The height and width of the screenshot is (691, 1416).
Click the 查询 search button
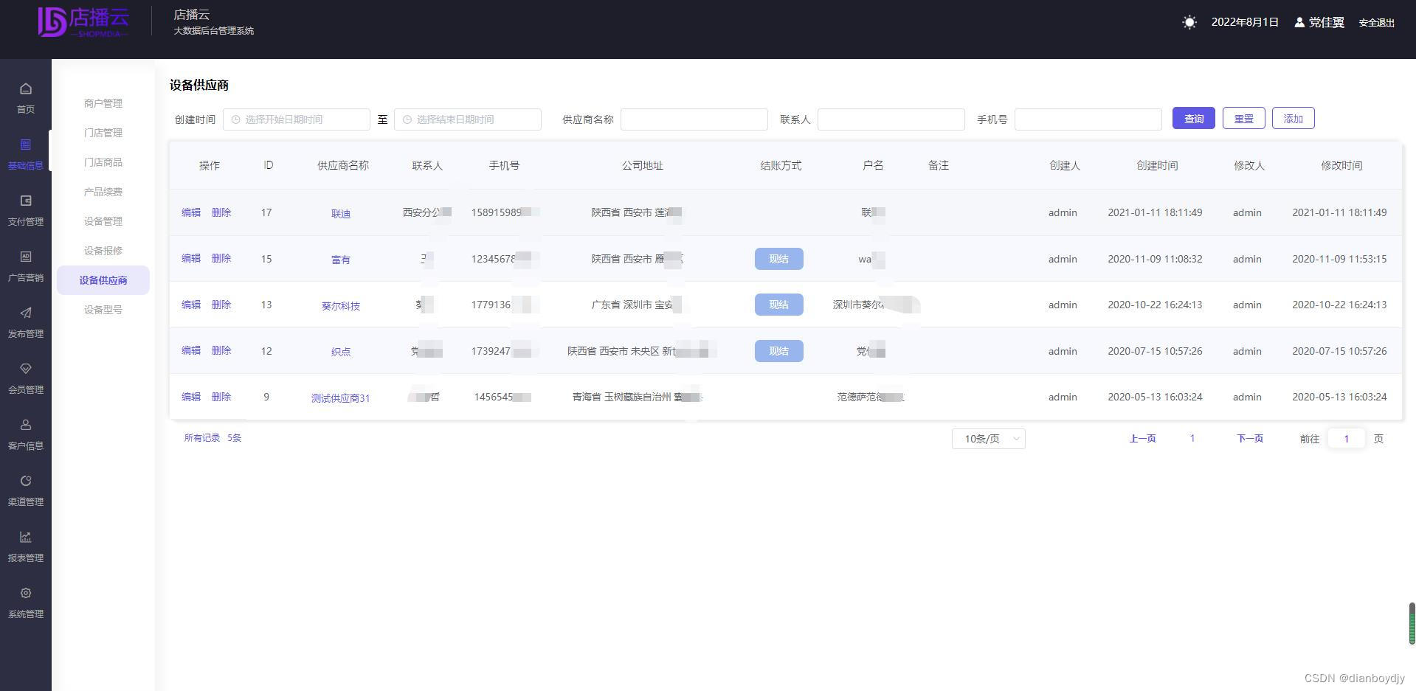click(1193, 118)
